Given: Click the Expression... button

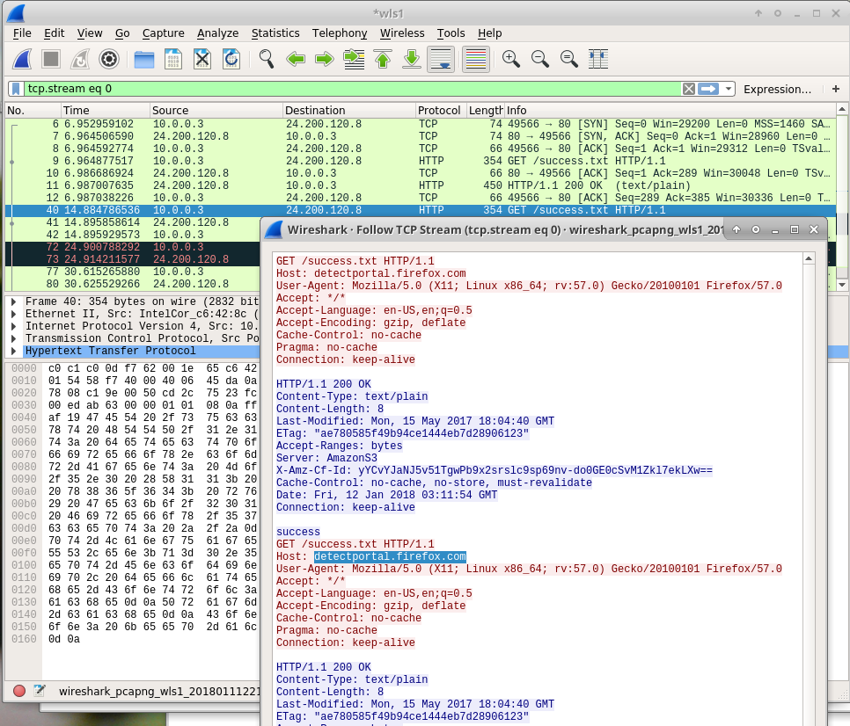Looking at the screenshot, I should coord(777,90).
